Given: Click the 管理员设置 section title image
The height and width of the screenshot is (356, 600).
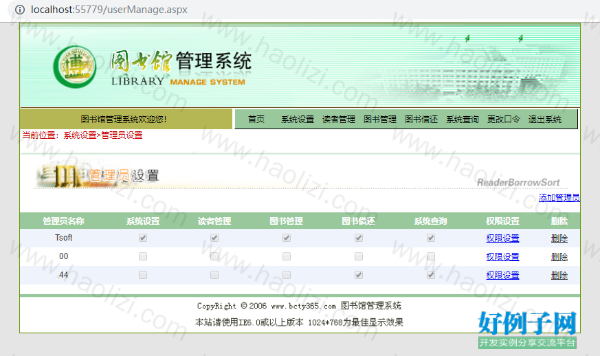Looking at the screenshot, I should click(x=98, y=175).
